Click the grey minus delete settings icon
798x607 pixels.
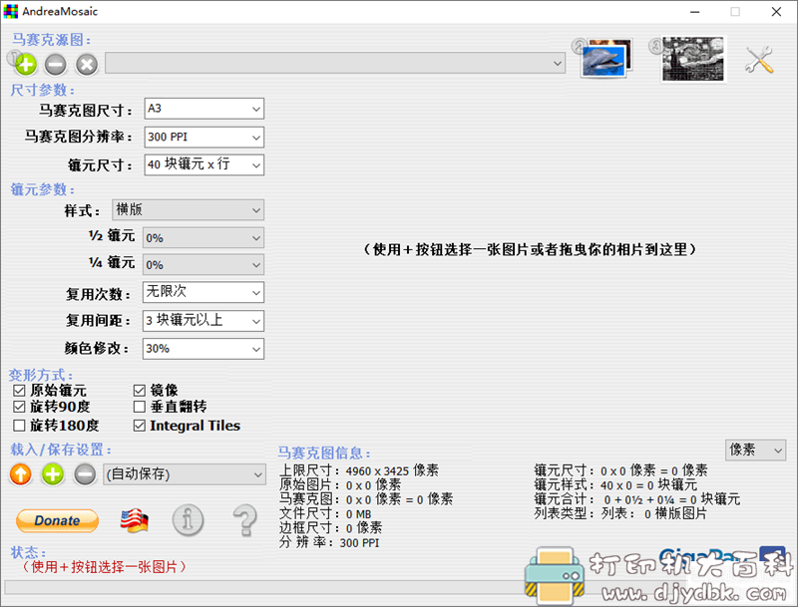pos(85,474)
